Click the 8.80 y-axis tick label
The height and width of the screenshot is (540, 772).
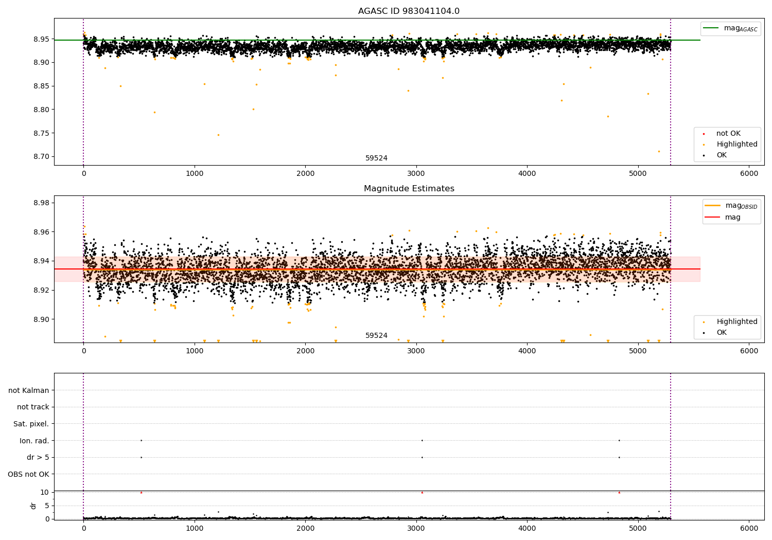pos(41,110)
